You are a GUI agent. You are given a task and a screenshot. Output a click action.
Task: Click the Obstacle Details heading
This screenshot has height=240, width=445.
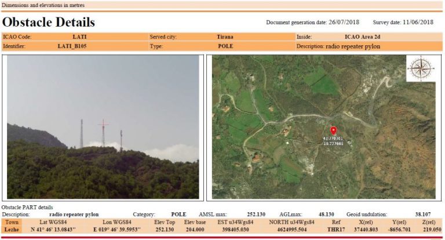point(49,23)
